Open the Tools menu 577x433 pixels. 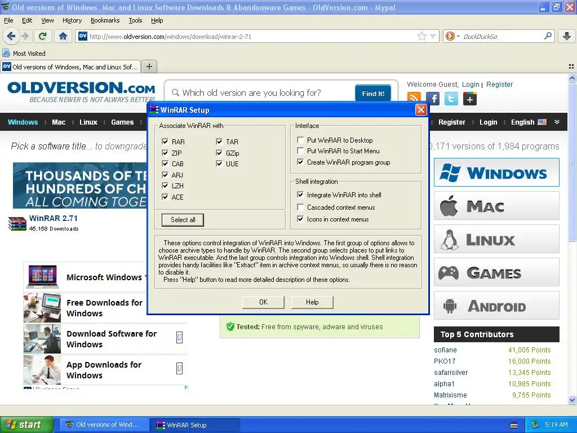coord(135,20)
